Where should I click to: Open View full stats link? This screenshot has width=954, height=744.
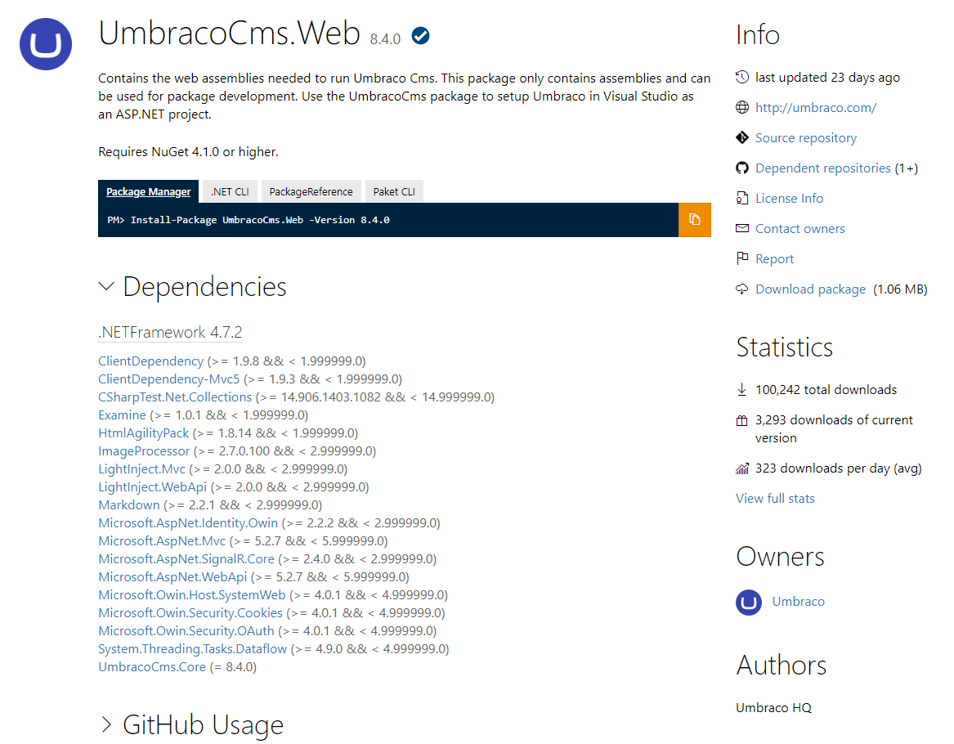coord(775,498)
